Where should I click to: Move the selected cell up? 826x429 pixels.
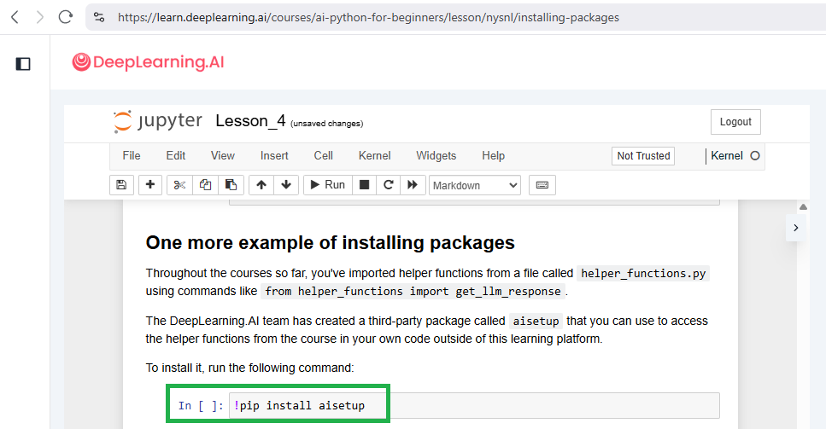tap(261, 185)
